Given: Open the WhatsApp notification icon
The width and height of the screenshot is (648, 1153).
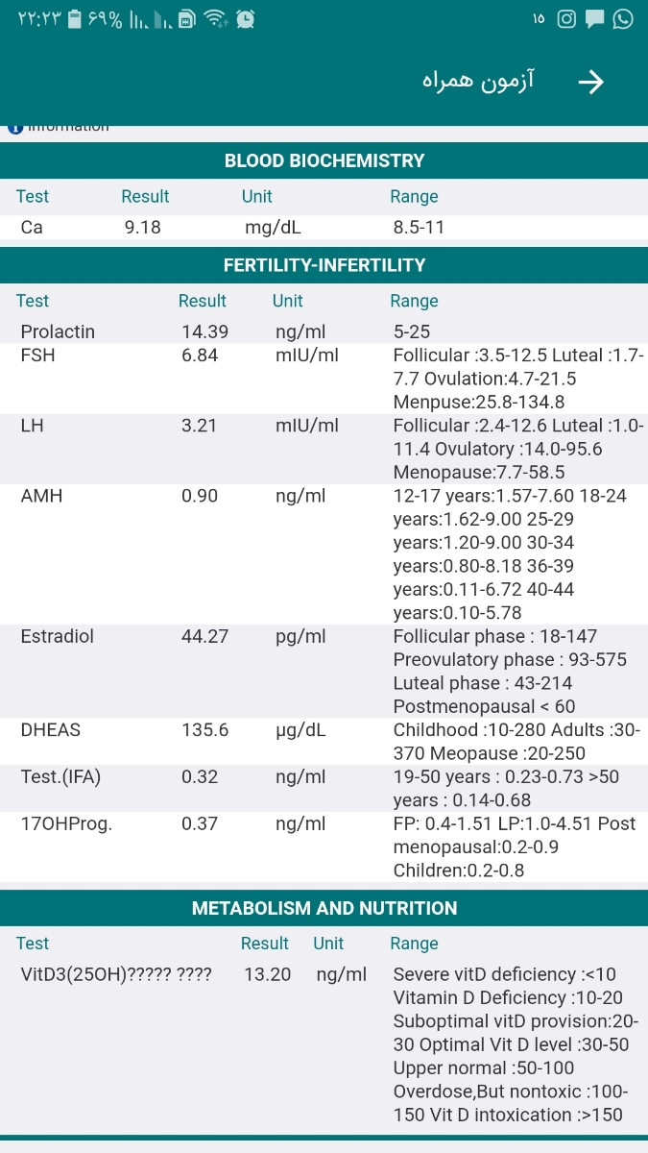Looking at the screenshot, I should [623, 18].
